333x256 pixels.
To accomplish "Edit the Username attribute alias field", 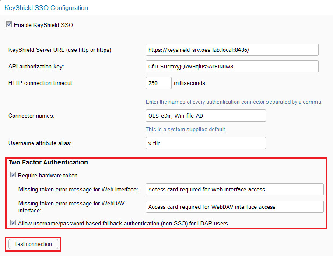I will 206,143.
